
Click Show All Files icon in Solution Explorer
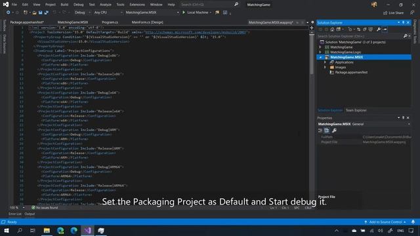point(371,29)
